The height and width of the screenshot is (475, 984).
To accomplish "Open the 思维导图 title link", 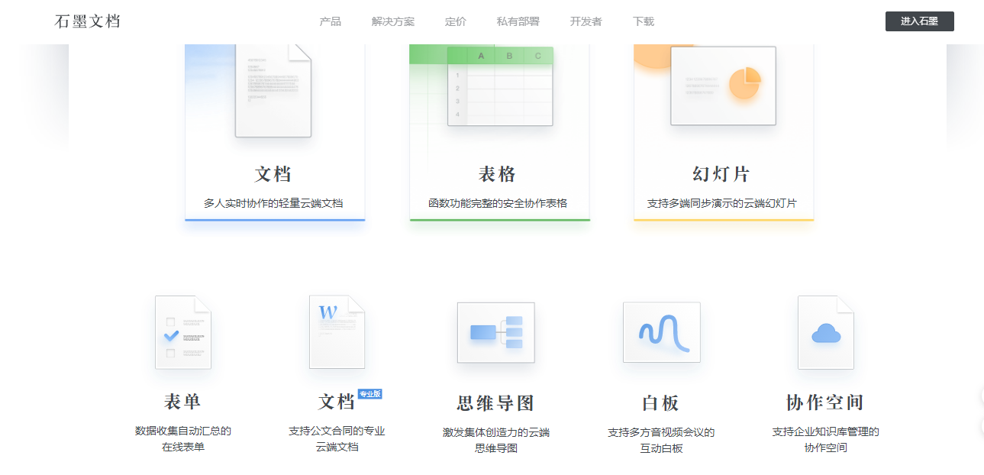I will [x=496, y=403].
